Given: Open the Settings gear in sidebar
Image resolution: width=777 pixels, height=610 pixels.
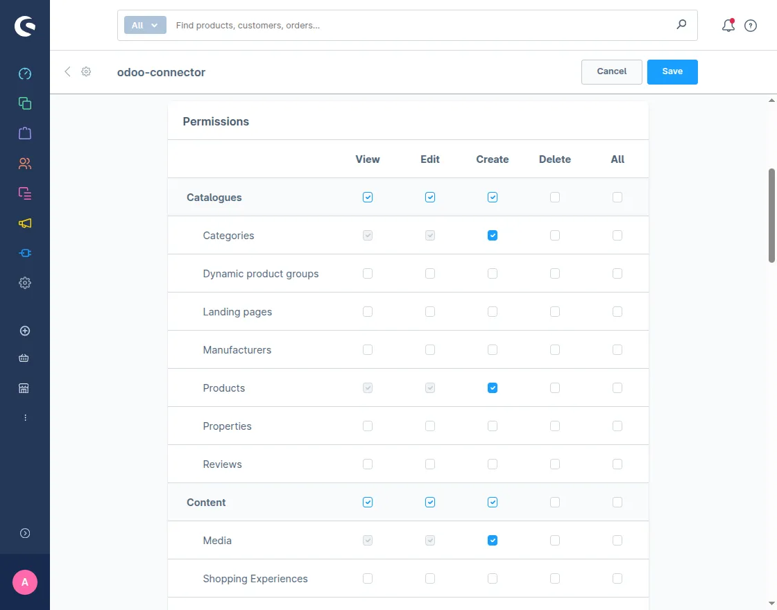Looking at the screenshot, I should coord(25,283).
